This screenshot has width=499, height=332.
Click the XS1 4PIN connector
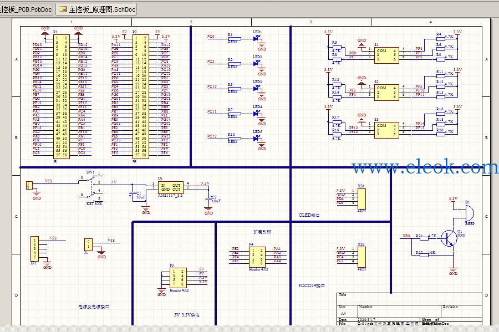click(x=361, y=199)
